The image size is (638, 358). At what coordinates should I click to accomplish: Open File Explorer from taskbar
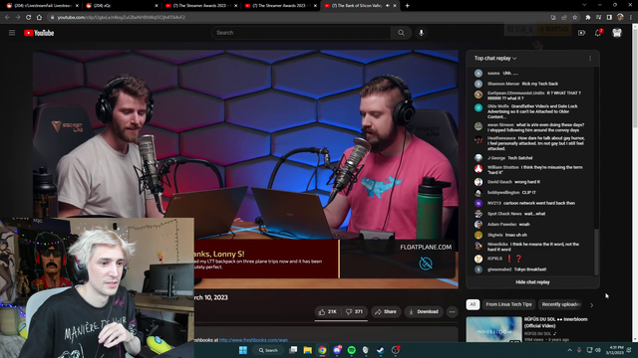tap(308, 350)
